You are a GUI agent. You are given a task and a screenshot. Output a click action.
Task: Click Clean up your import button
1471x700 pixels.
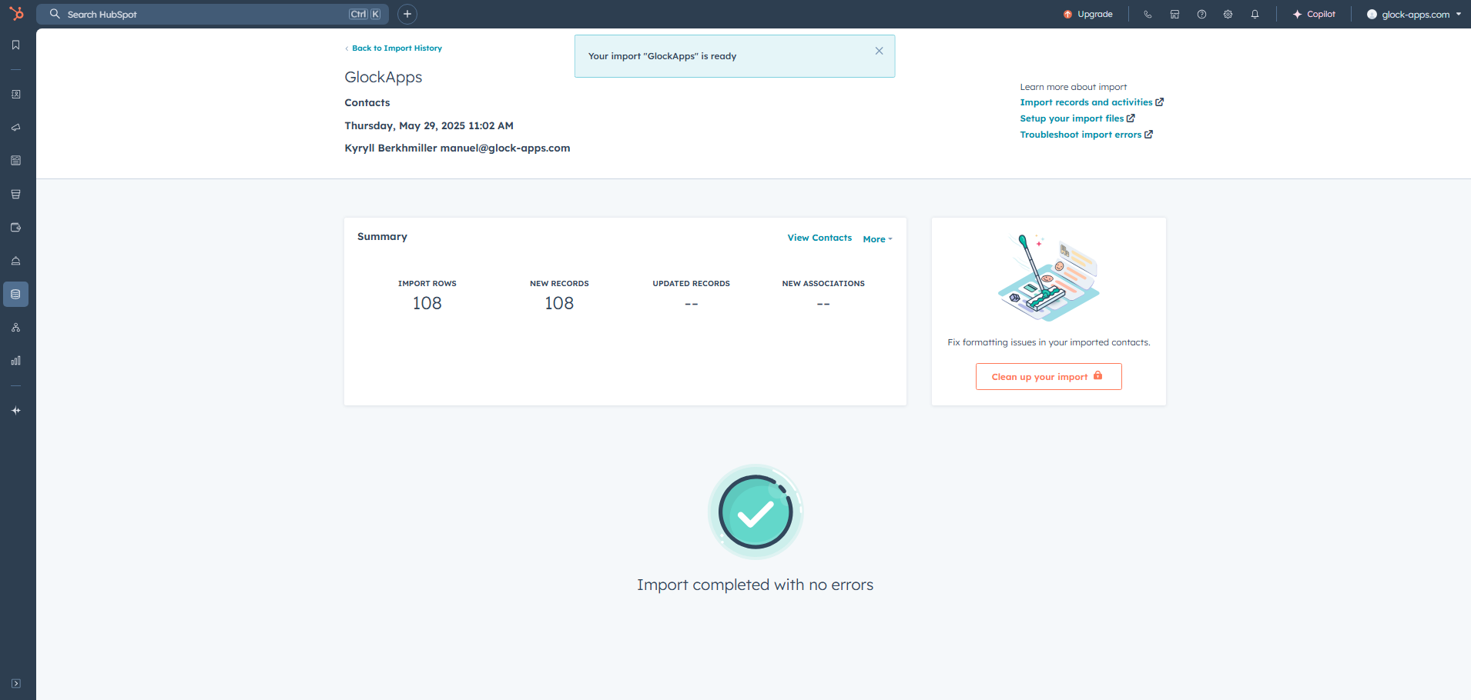(1048, 376)
